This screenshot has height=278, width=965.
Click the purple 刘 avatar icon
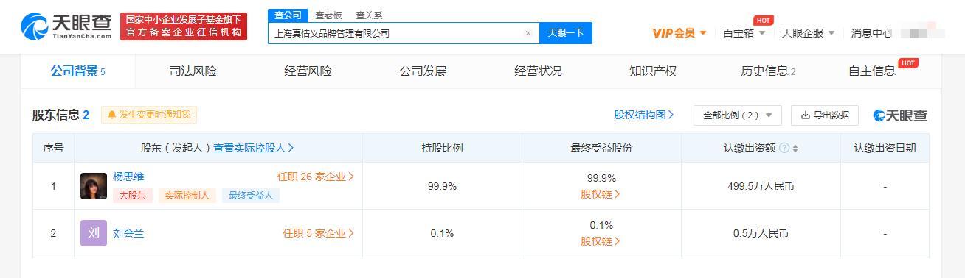[94, 233]
